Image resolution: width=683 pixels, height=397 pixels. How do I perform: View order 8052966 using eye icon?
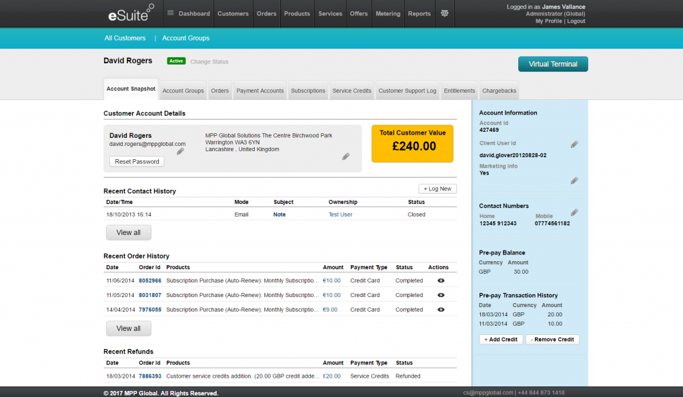[x=440, y=280]
